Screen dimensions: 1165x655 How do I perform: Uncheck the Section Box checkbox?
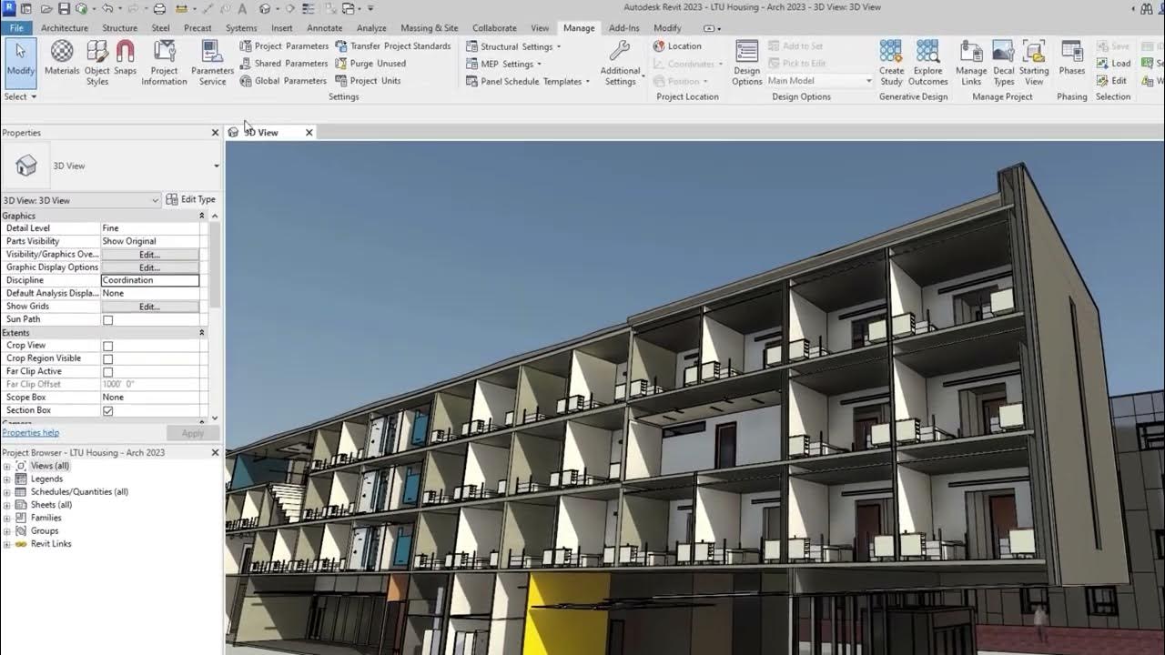(108, 411)
